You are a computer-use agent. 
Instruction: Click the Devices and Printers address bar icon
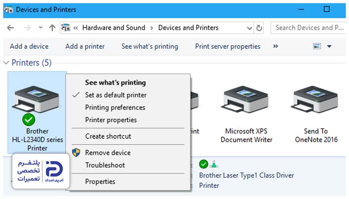coord(66,27)
